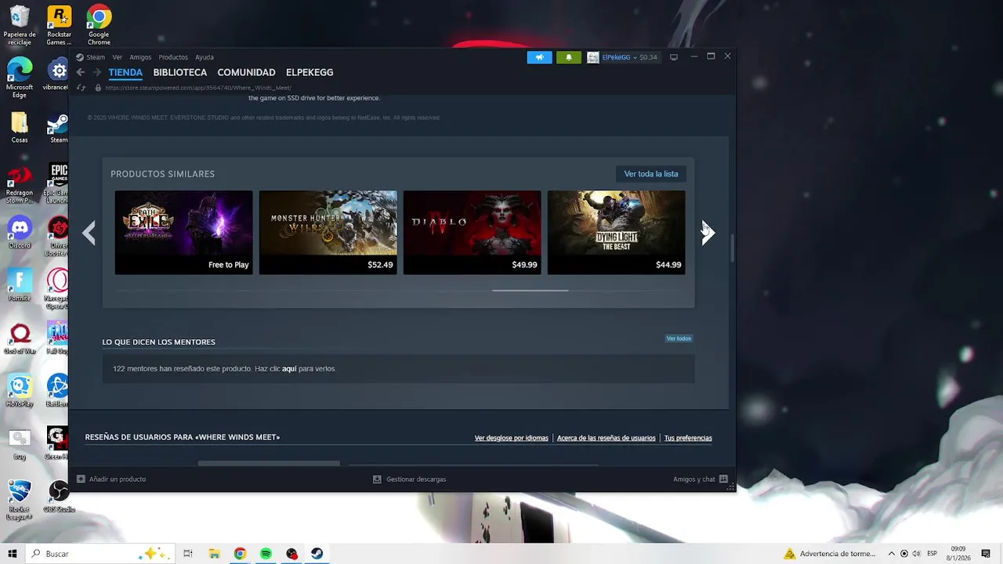Image resolution: width=1003 pixels, height=564 pixels.
Task: Open Rocket League desktop shortcut
Action: tap(20, 500)
